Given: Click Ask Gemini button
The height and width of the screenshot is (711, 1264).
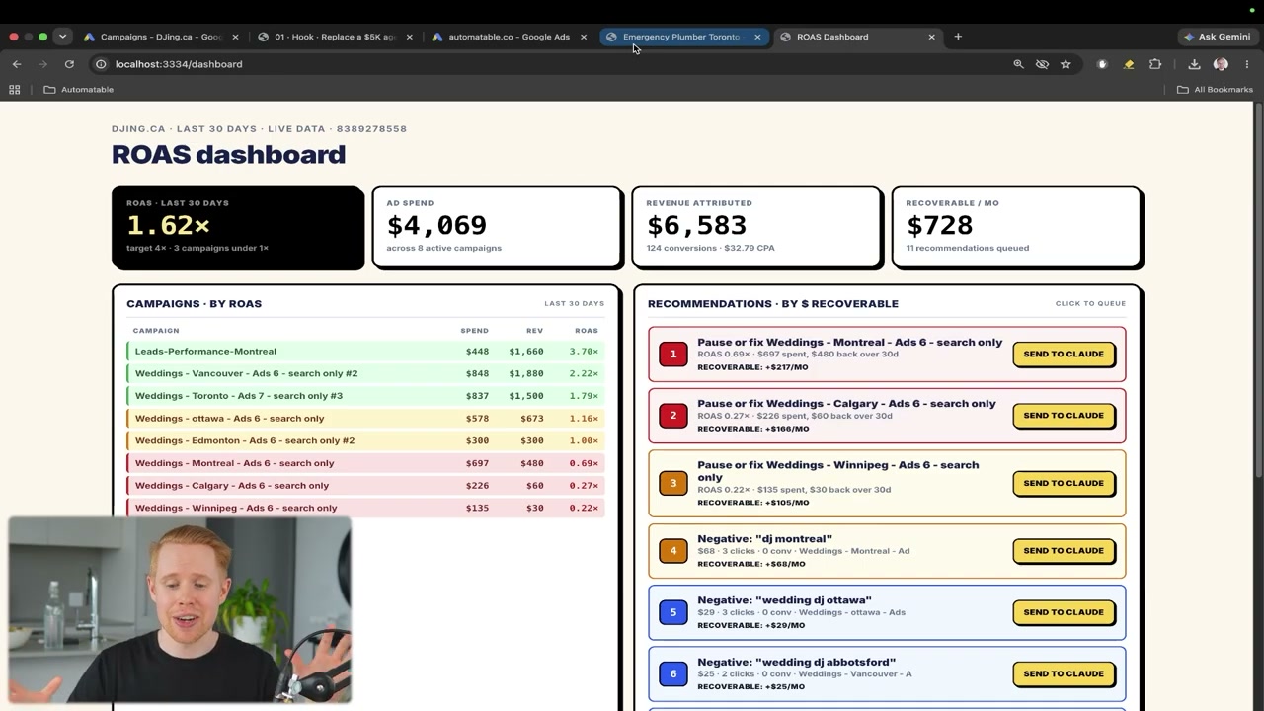Looking at the screenshot, I should [x=1217, y=37].
